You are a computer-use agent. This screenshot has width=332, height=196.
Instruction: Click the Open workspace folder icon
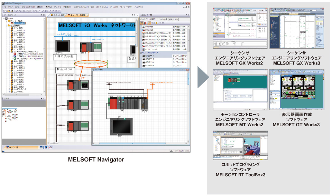point(8,11)
